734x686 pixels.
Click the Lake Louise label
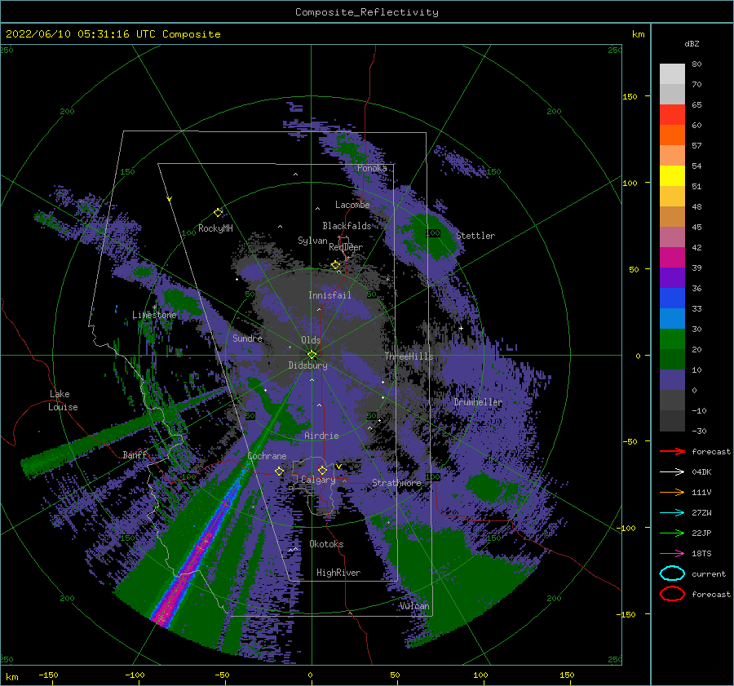tap(63, 401)
